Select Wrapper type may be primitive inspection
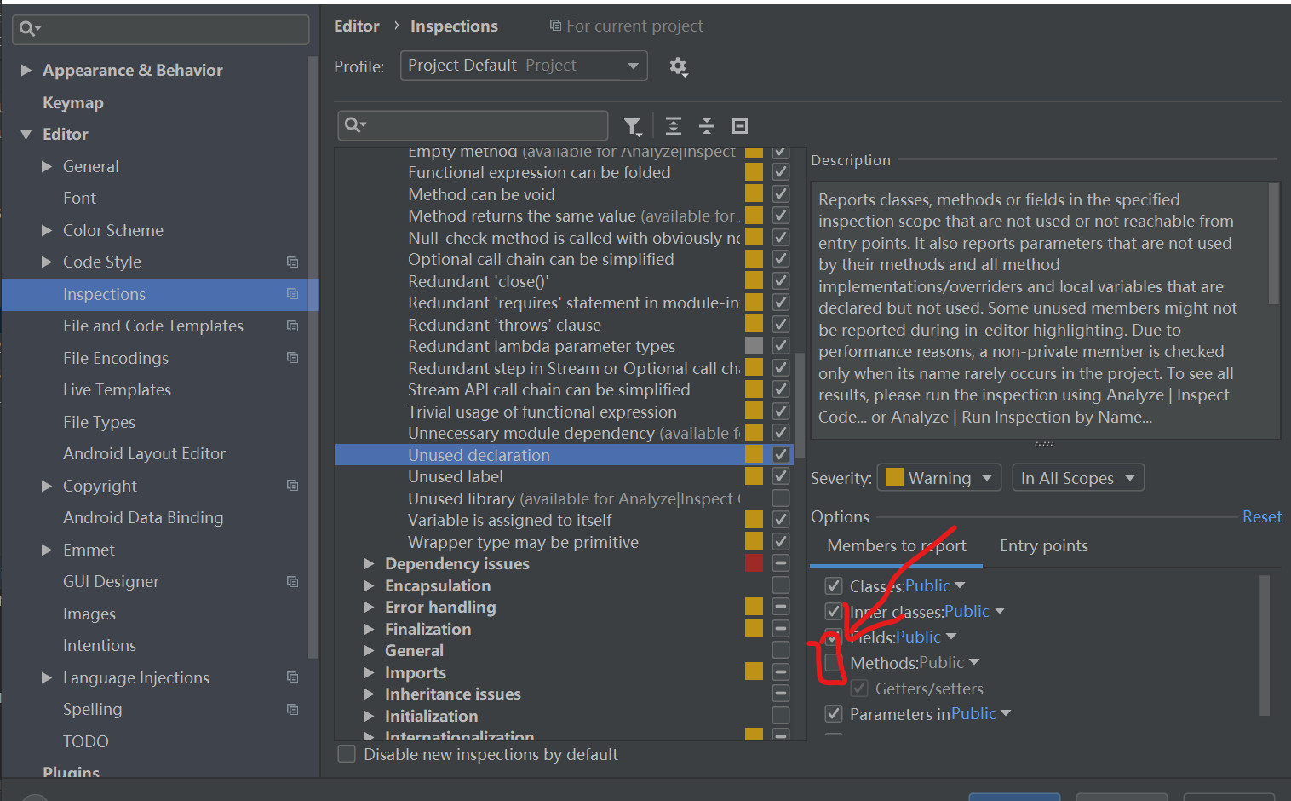The height and width of the screenshot is (801, 1291). click(523, 542)
